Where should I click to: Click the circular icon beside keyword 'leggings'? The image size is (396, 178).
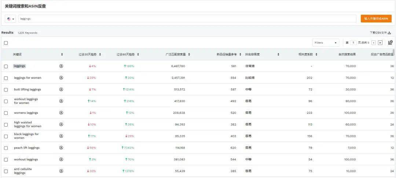point(61,66)
